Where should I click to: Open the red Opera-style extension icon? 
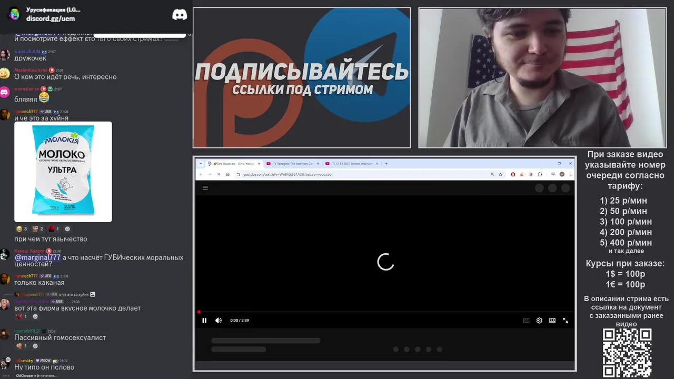pos(513,174)
